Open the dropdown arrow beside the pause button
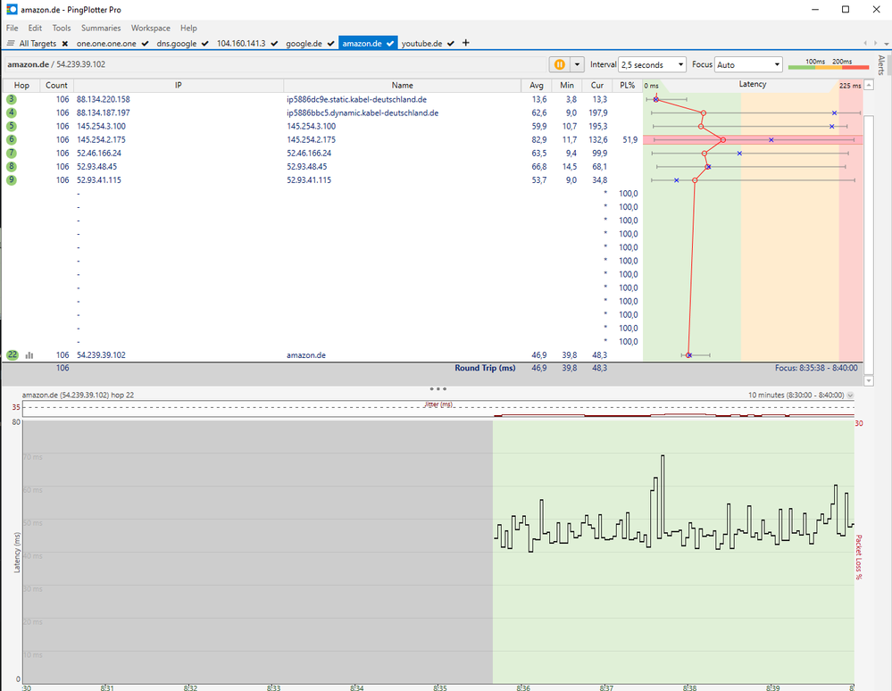 [x=577, y=64]
